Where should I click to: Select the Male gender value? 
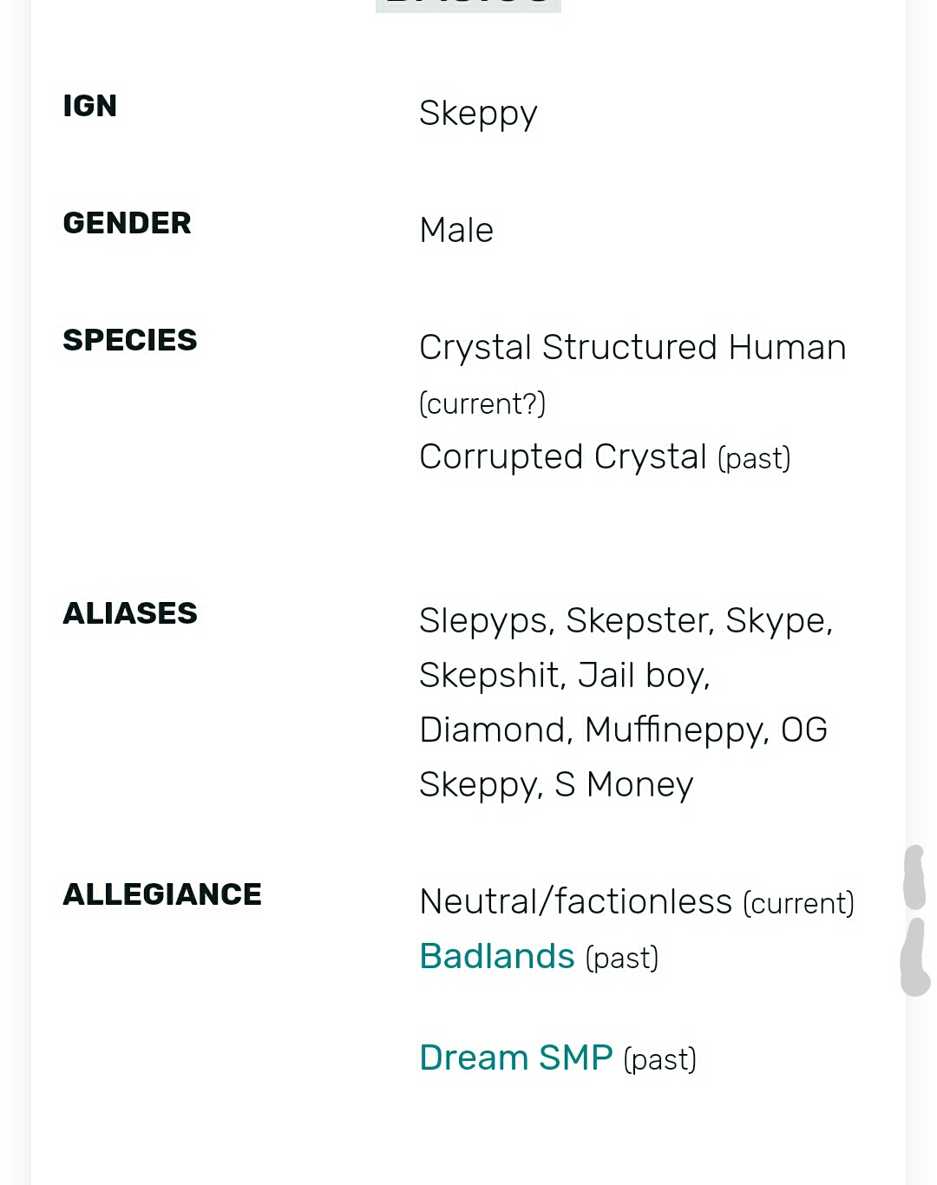(x=456, y=231)
